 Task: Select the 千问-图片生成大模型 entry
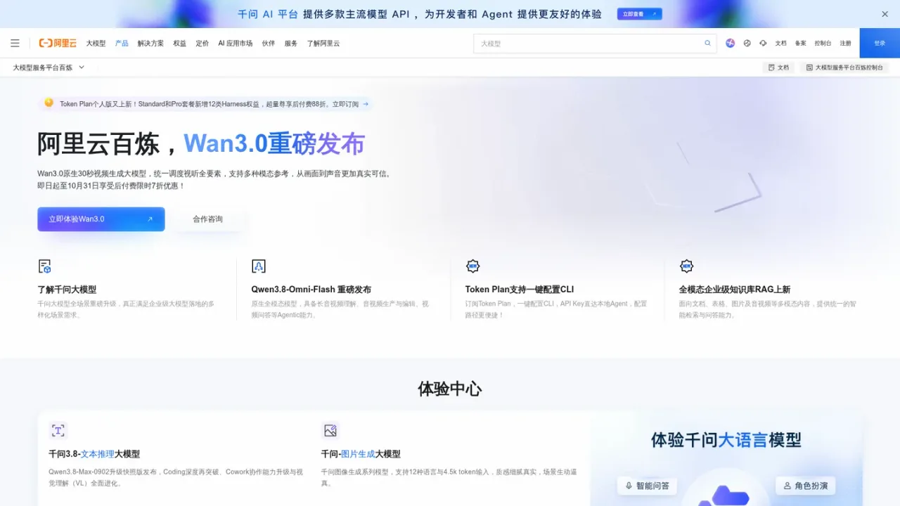click(x=361, y=454)
